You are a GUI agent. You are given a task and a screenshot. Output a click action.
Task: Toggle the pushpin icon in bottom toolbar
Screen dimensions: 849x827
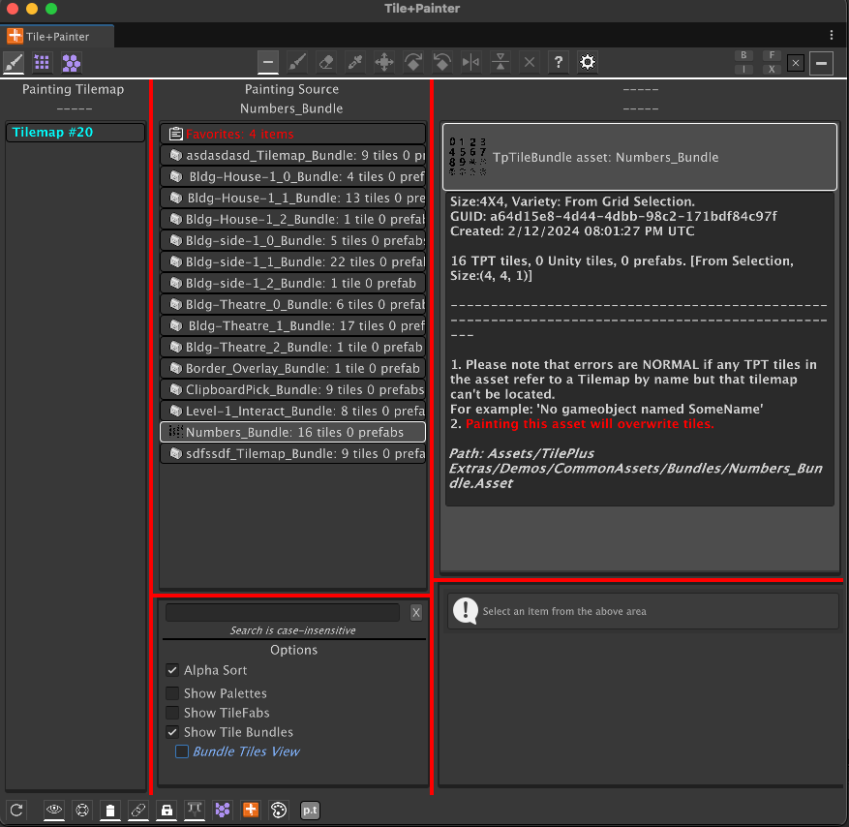pos(195,811)
